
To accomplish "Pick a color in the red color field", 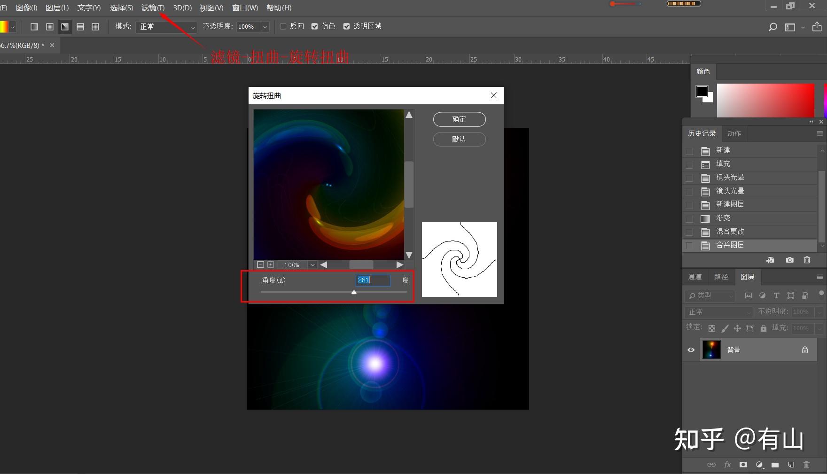I will click(765, 101).
